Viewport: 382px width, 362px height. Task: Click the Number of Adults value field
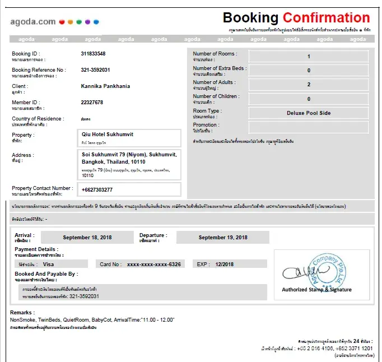(309, 85)
